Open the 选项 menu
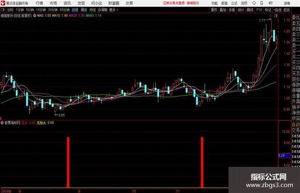The width and height of the screenshot is (300, 193). (244, 3)
